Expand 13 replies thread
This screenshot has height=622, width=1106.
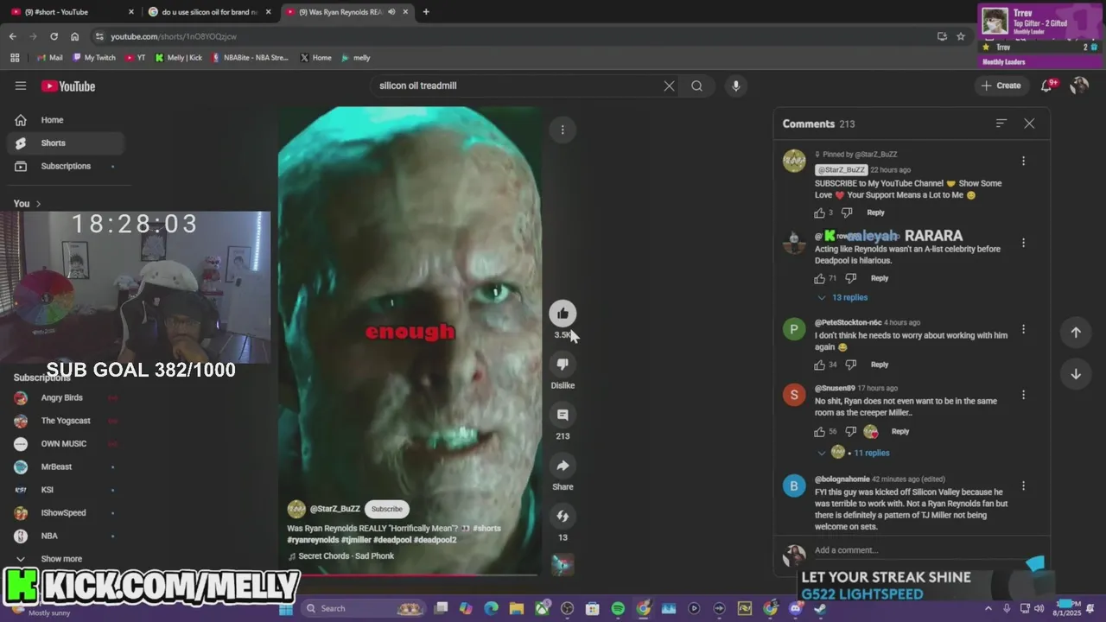842,297
